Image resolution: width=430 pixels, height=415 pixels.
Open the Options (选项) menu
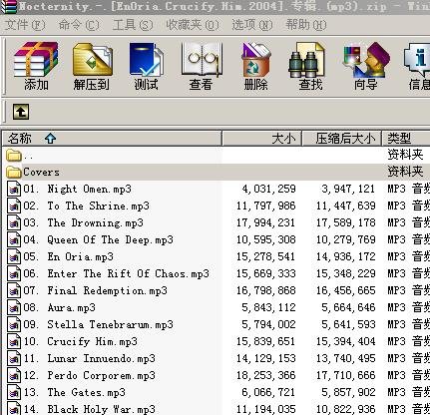coord(252,25)
